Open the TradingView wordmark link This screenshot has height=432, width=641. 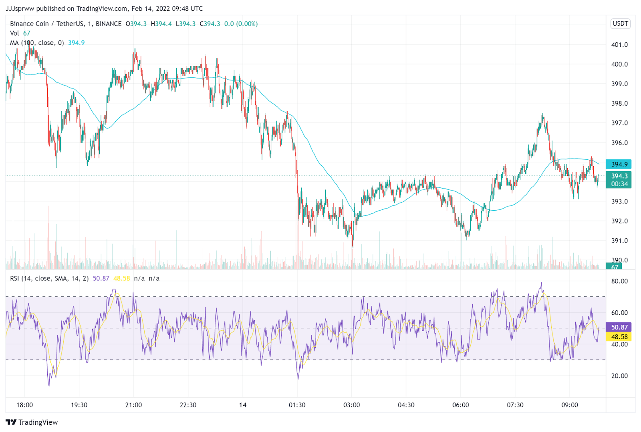38,422
